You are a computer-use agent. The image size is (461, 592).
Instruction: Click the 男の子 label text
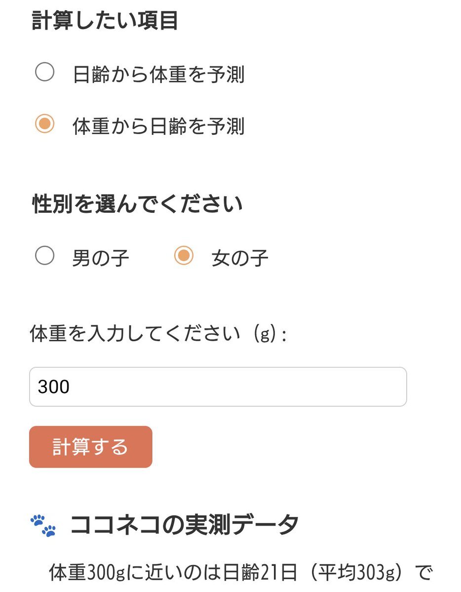pos(100,258)
